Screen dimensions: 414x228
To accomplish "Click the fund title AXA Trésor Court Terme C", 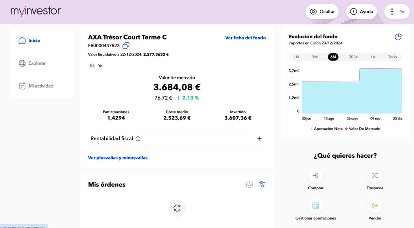I will pos(127,37).
